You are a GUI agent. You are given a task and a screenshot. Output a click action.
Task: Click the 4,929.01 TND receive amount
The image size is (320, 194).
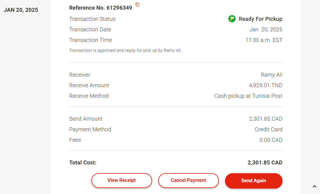click(266, 85)
